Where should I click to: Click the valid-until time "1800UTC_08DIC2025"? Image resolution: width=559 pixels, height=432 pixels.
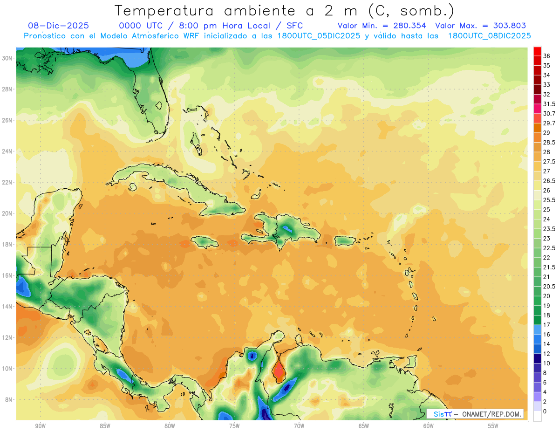click(x=489, y=36)
